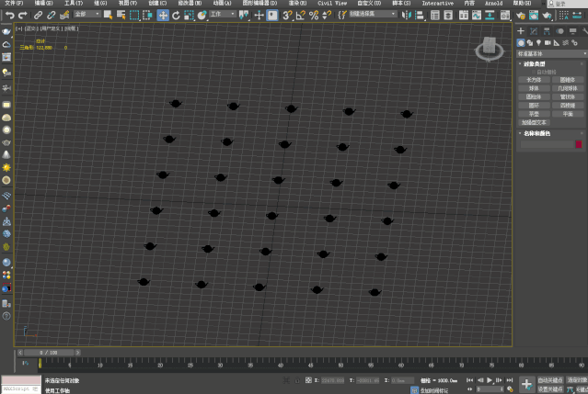Viewport: 588px width, 394px height.
Task: Open the Standard Primitives (标准基本体) dropdown
Action: tap(551, 54)
